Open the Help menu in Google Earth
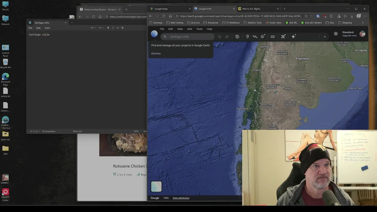 209,29
